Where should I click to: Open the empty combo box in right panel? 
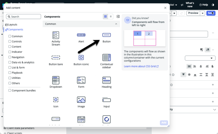tap(200, 58)
